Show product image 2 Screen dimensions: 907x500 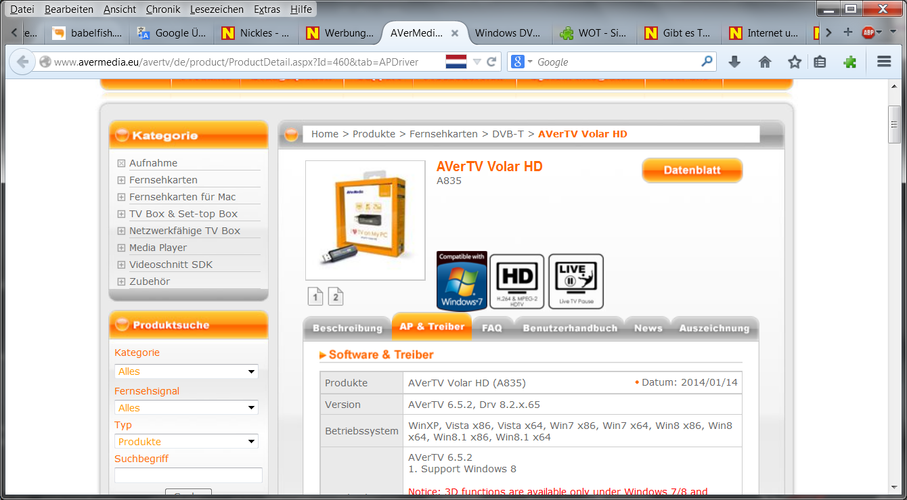(336, 296)
